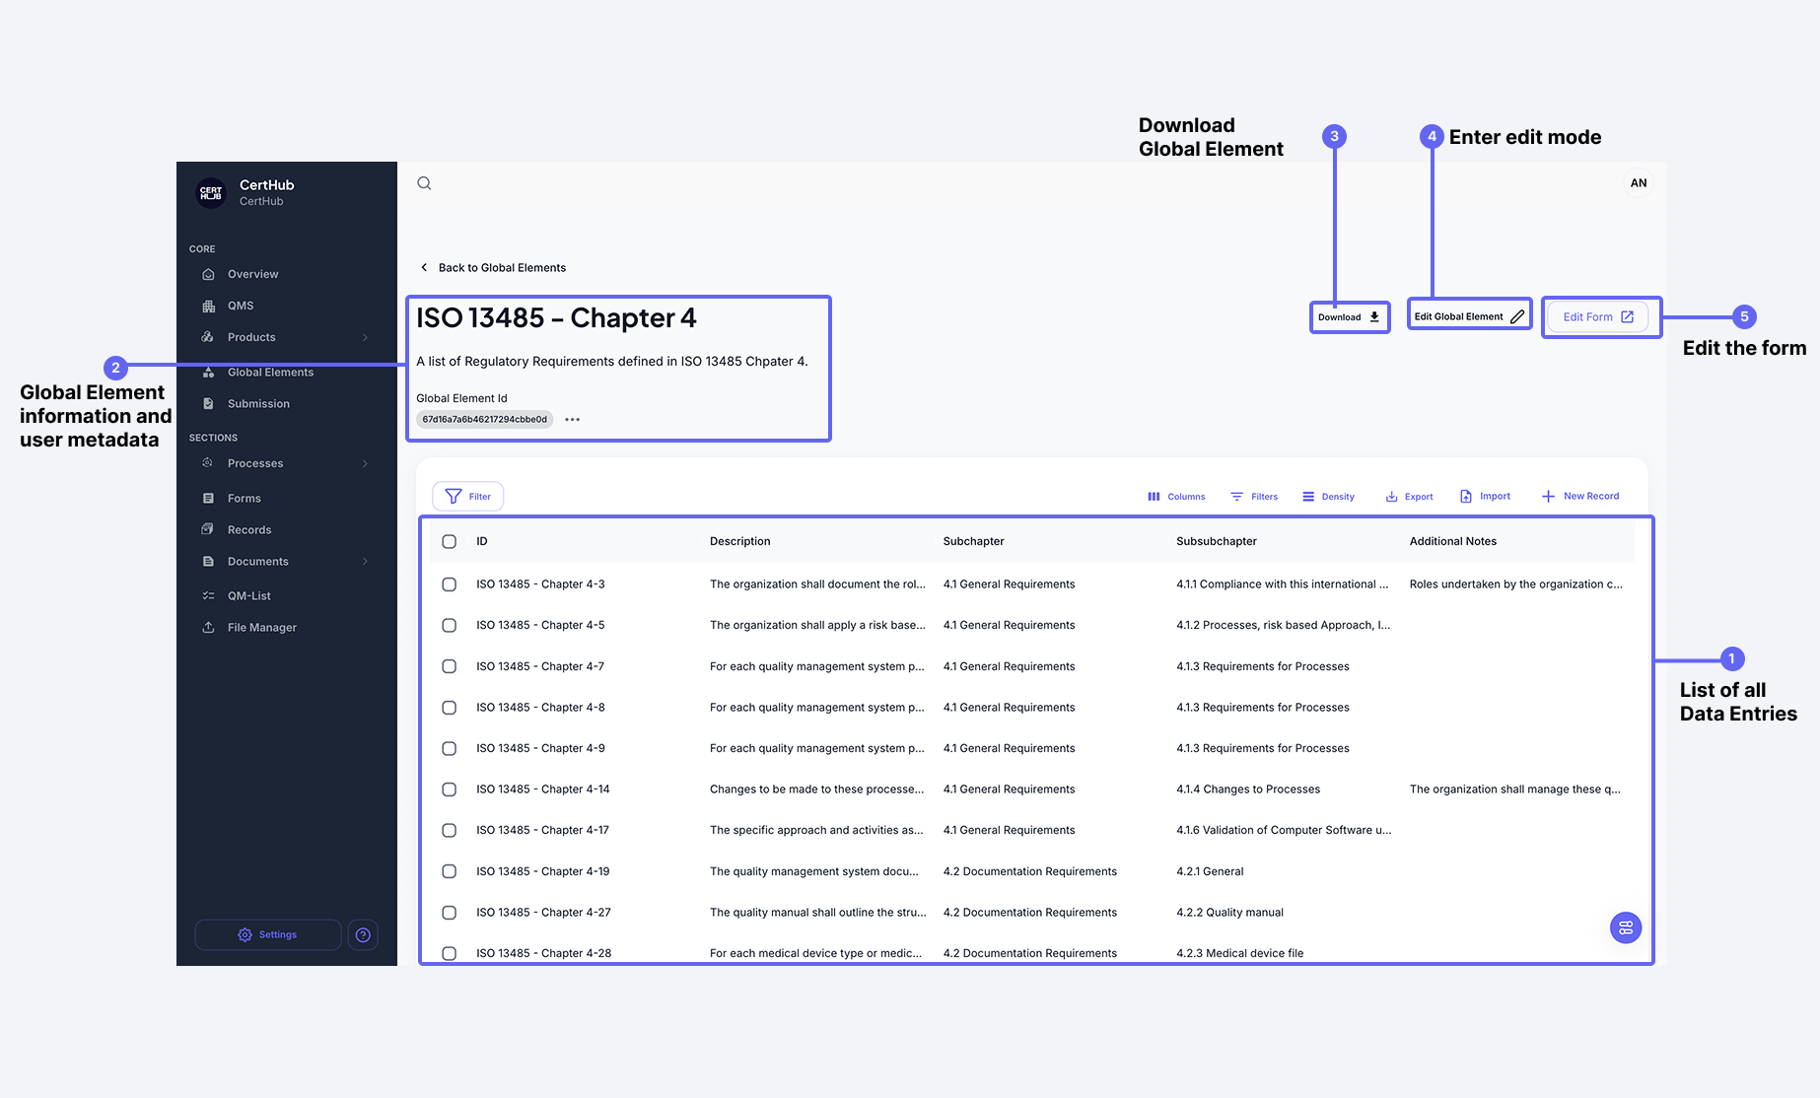Go to QM-List in sidebar
This screenshot has width=1820, height=1098.
[248, 596]
